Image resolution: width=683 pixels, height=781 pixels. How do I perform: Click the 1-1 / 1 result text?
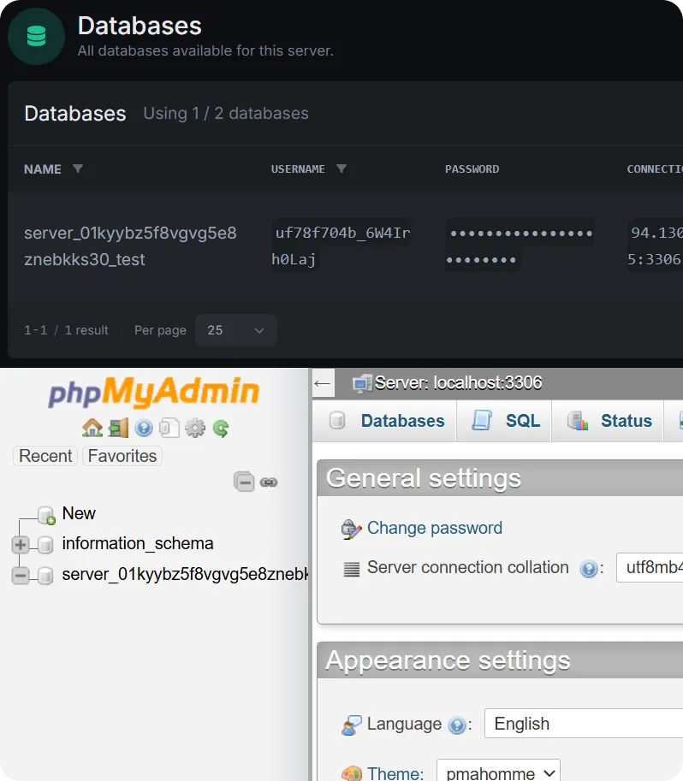click(66, 330)
